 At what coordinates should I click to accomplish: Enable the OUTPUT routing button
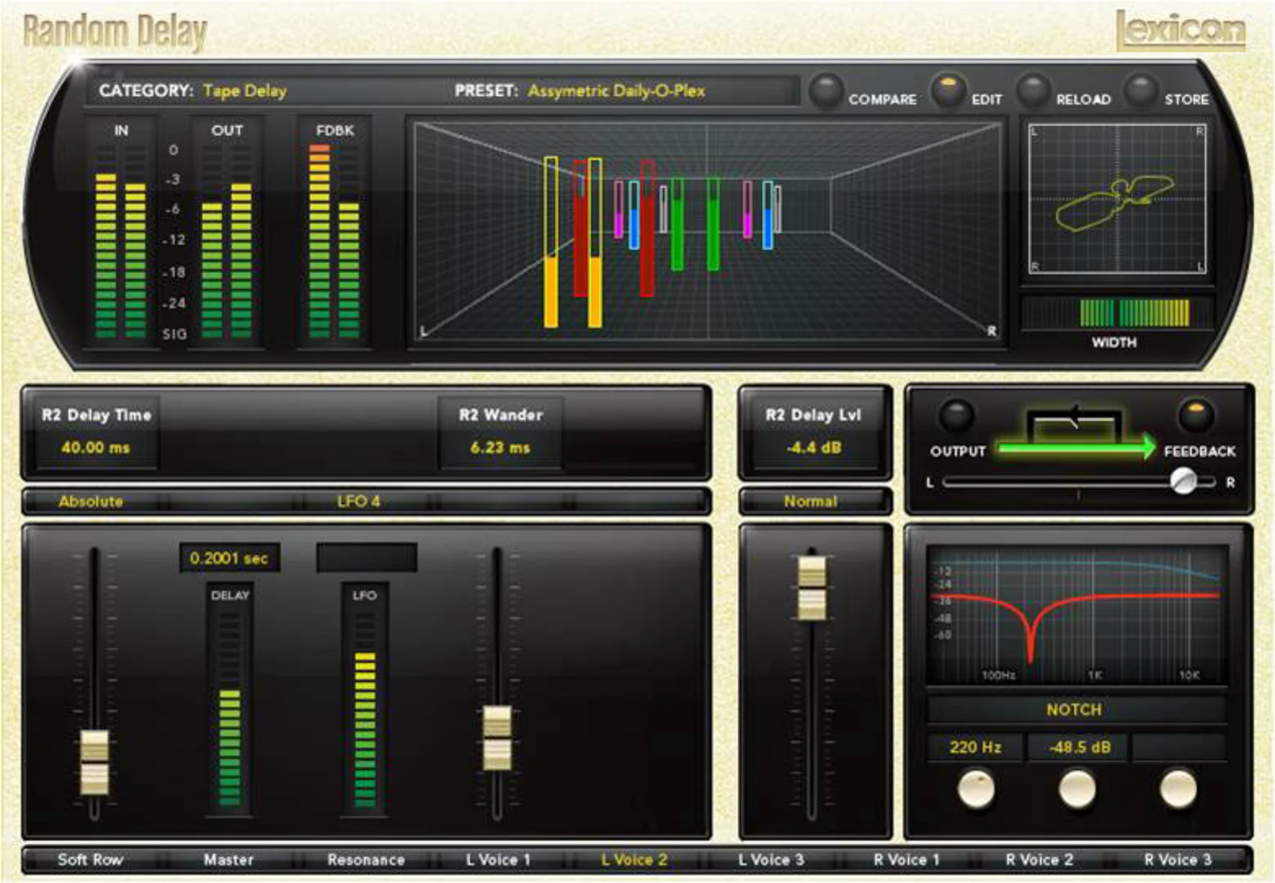pyautogui.click(x=956, y=416)
